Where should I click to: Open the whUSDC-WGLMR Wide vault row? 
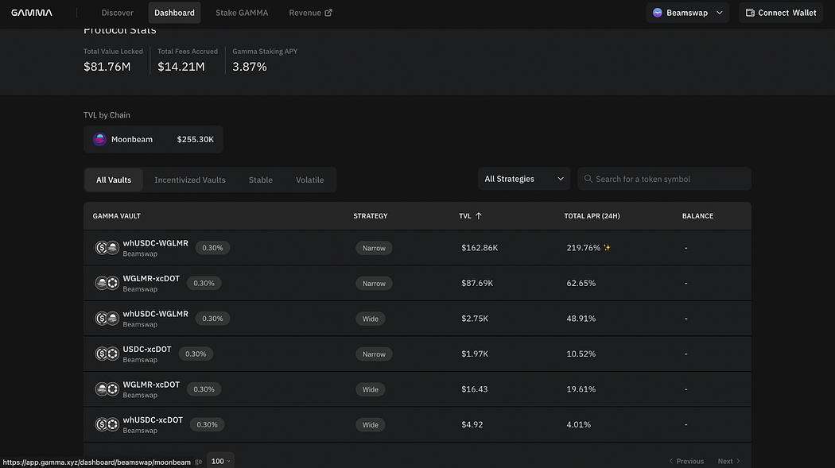point(417,319)
